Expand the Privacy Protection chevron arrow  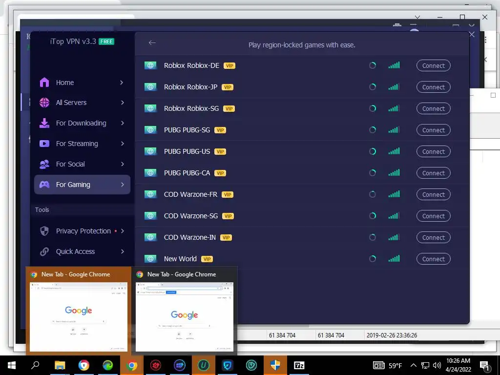coord(123,231)
